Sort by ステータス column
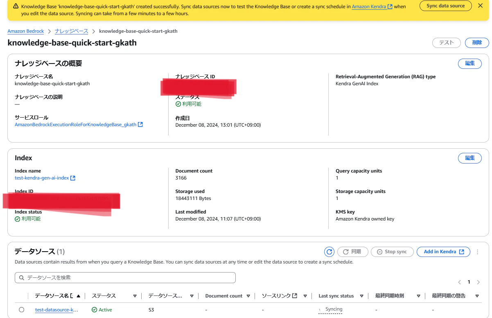 pos(135,296)
